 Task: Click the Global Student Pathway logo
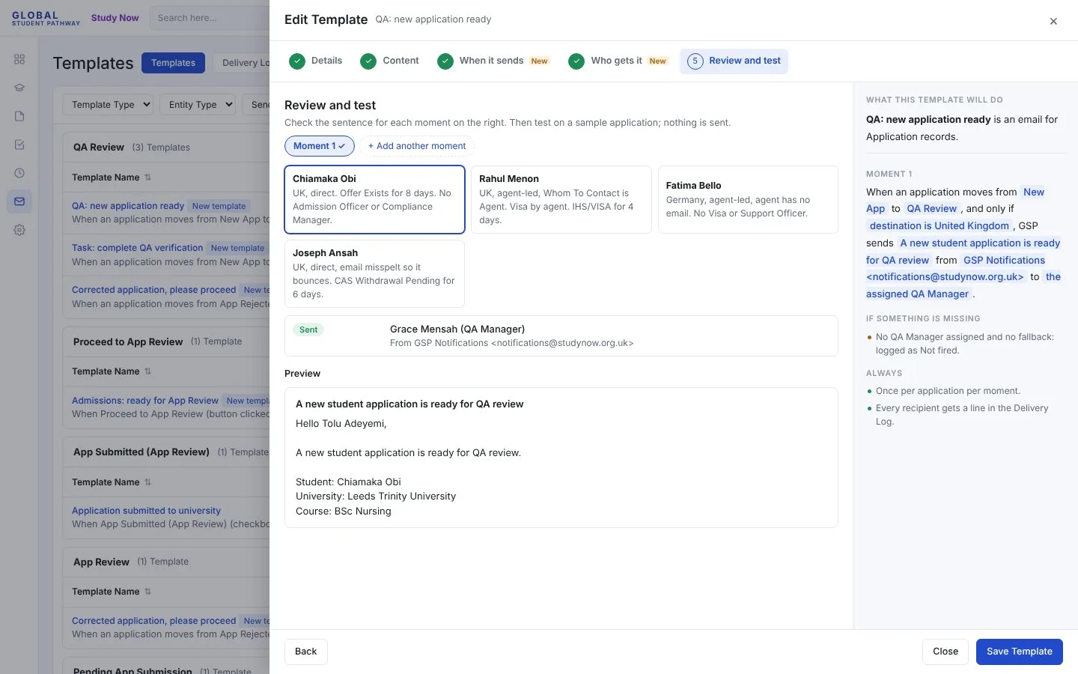pos(46,18)
